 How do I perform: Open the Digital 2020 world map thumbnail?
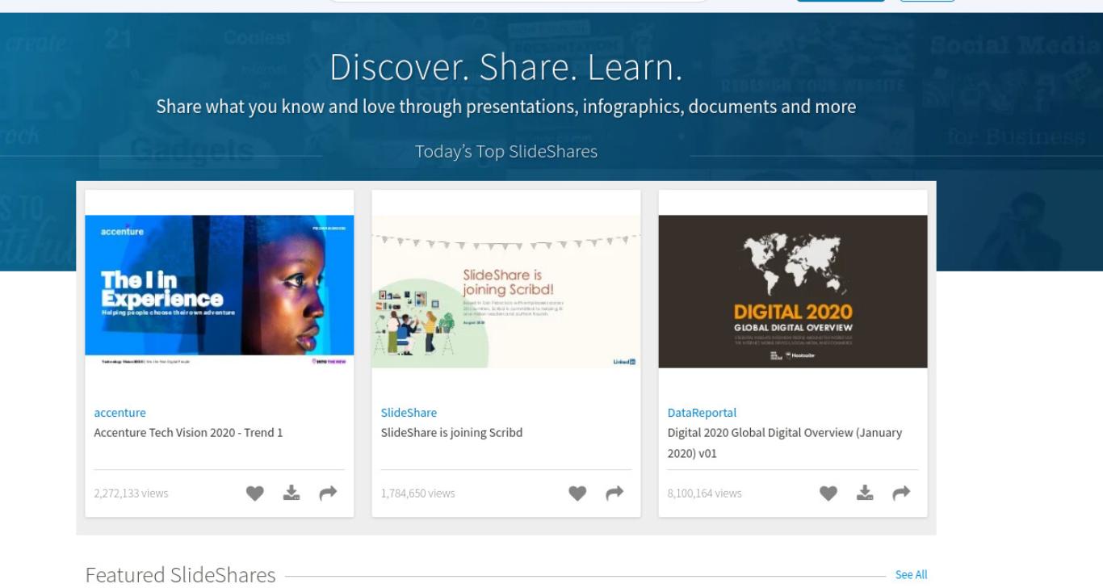point(793,292)
